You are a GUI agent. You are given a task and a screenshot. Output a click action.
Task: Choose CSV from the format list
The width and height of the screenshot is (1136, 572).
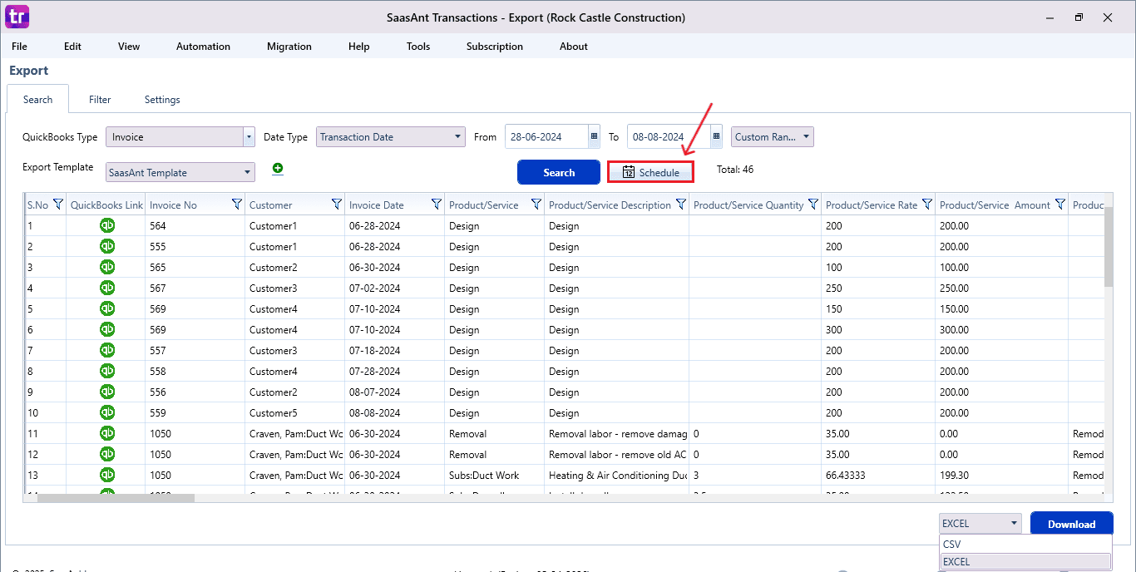tap(1025, 545)
